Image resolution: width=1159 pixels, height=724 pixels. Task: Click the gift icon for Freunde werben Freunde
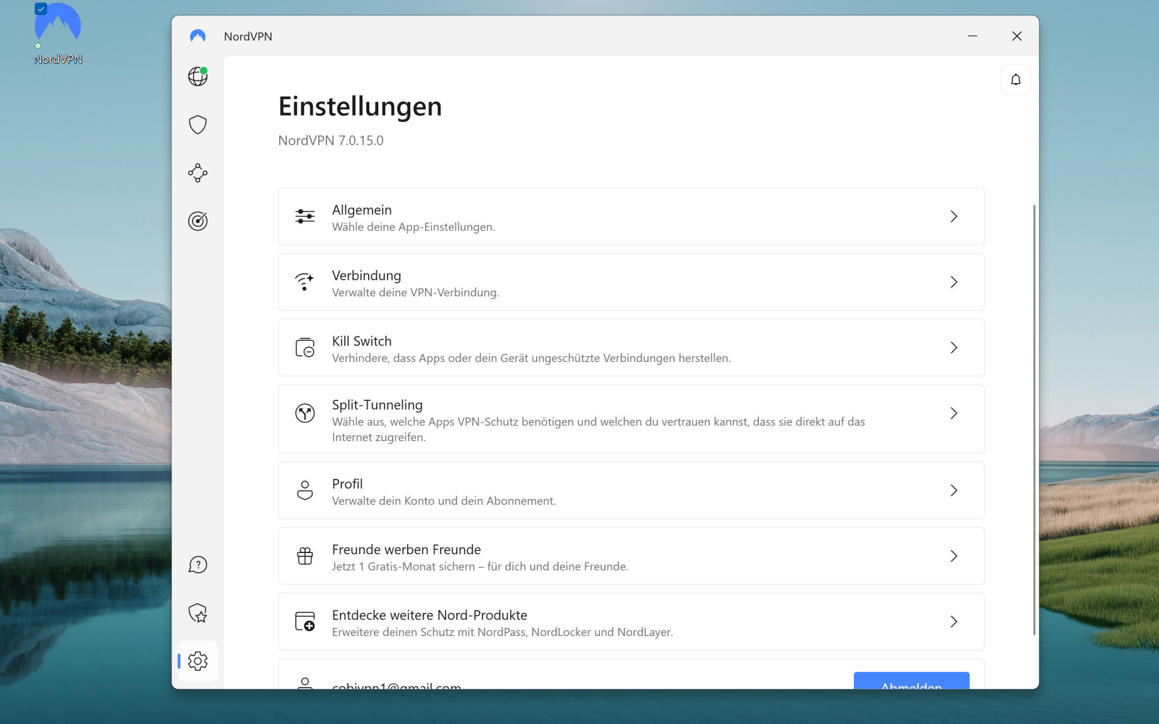305,556
